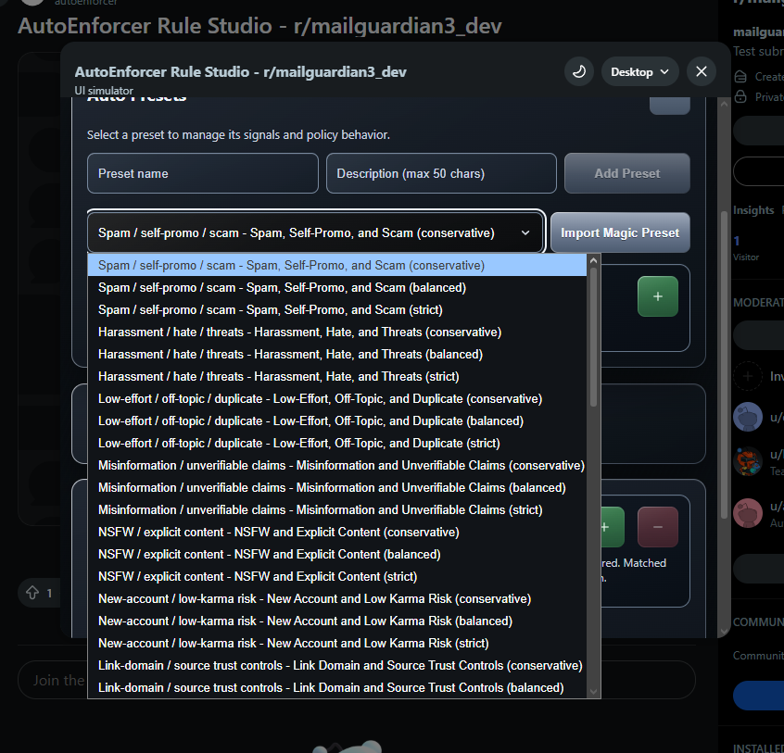Choose New Account and Low Karma Risk (strict)

pyautogui.click(x=337, y=643)
